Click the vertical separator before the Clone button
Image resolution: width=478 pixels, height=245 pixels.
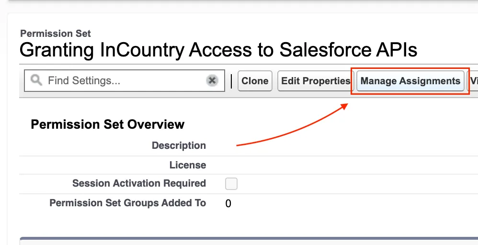[x=231, y=81]
